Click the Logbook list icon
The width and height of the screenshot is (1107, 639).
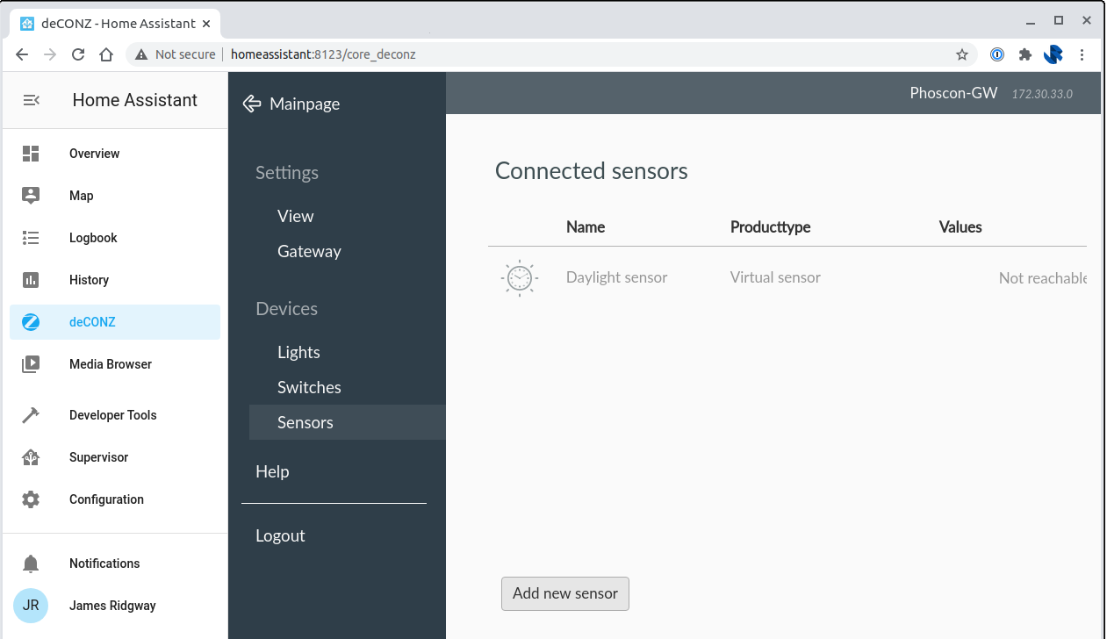pyautogui.click(x=31, y=238)
